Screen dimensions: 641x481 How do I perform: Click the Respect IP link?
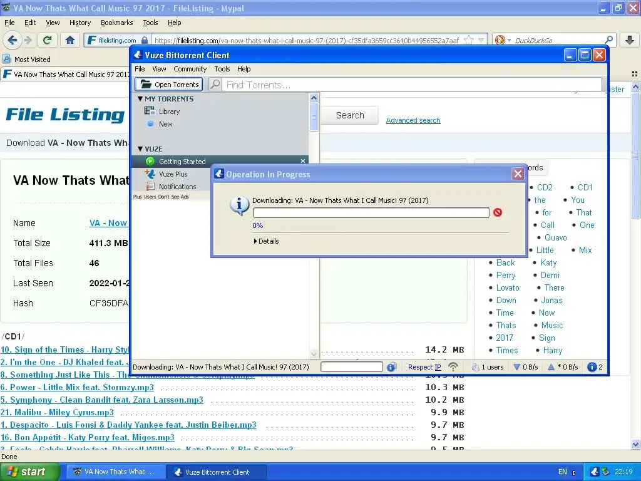point(424,367)
